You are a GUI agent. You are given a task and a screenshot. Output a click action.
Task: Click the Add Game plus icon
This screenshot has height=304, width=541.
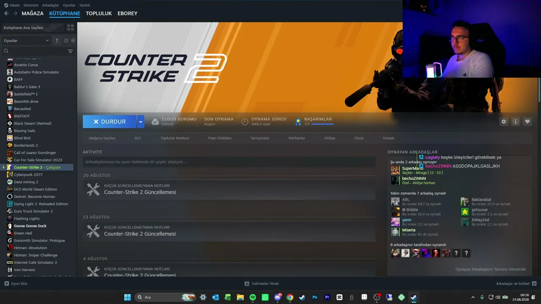(6, 284)
